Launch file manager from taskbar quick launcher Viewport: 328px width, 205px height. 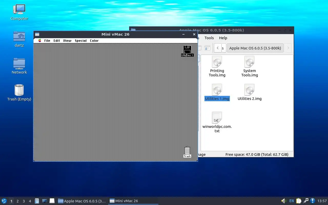(37, 201)
